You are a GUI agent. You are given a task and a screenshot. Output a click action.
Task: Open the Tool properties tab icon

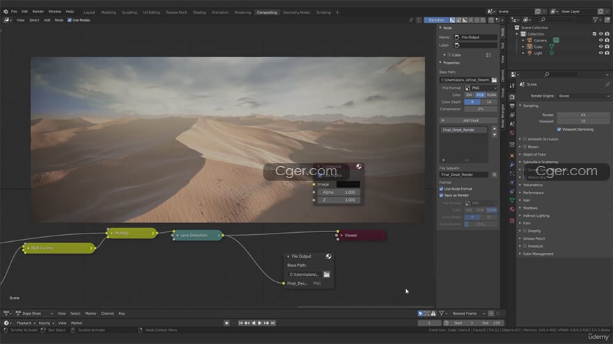pos(512,85)
